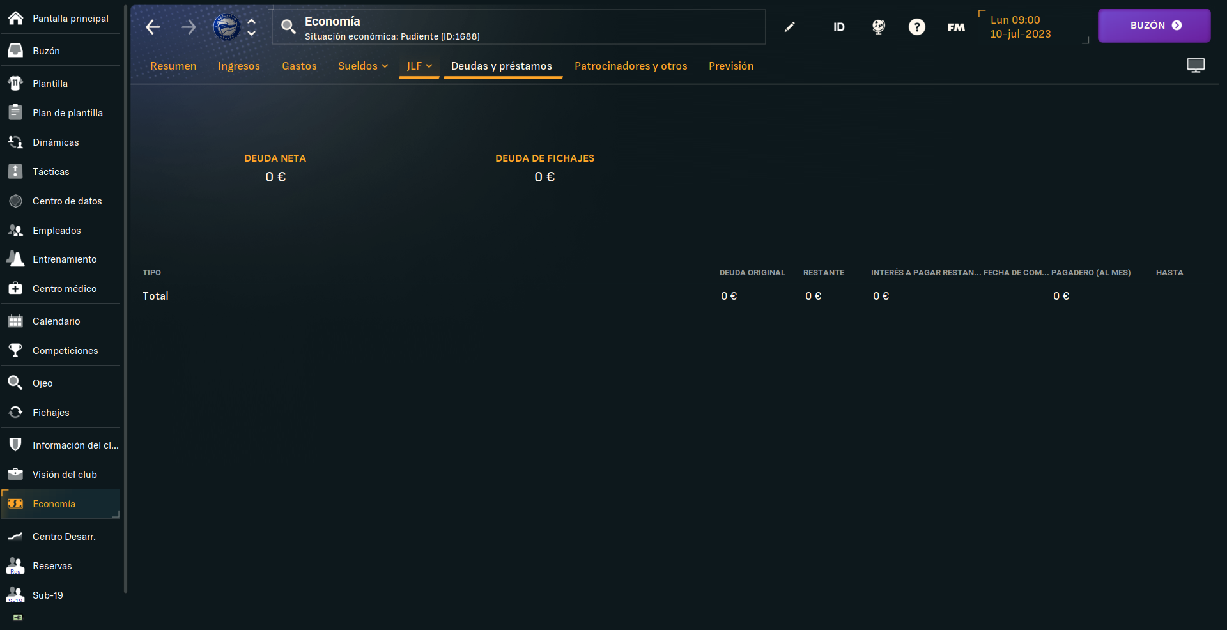Sort by the TIPO column header

(151, 273)
